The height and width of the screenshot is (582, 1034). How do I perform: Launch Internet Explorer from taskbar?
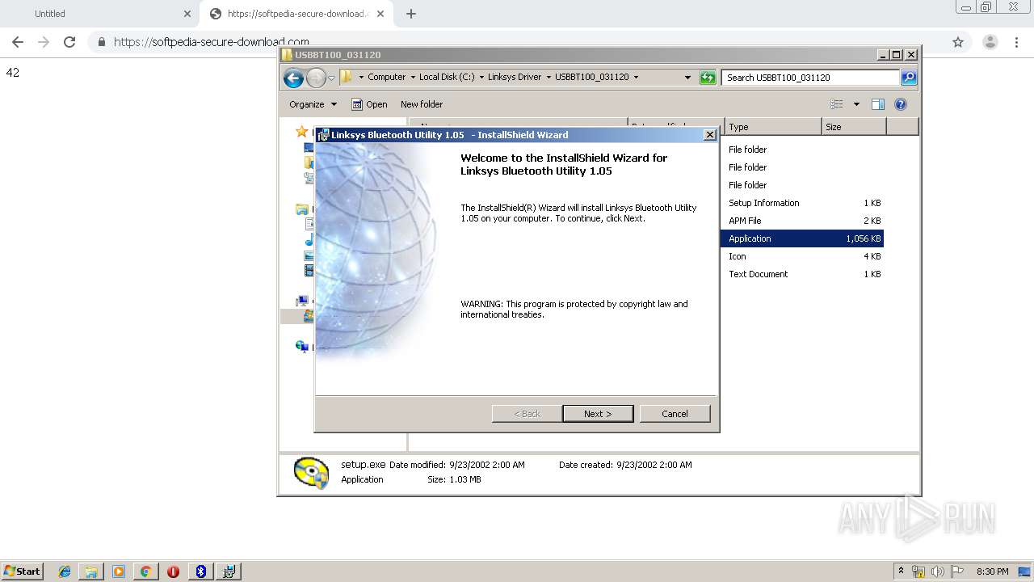click(x=65, y=571)
